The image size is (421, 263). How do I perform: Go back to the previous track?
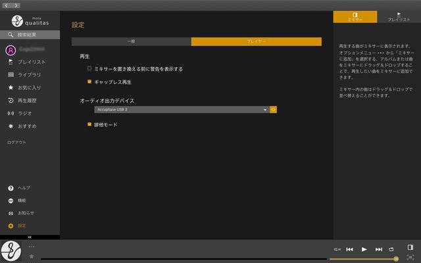350,249
